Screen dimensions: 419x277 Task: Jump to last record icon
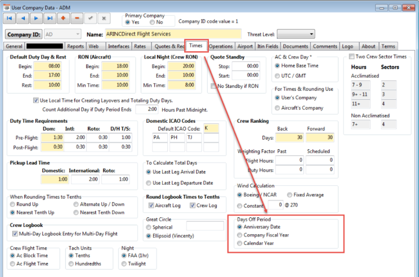tap(50, 19)
